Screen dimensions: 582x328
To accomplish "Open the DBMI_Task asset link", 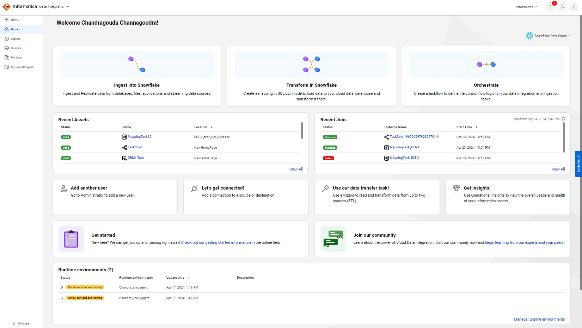I will (136, 158).
